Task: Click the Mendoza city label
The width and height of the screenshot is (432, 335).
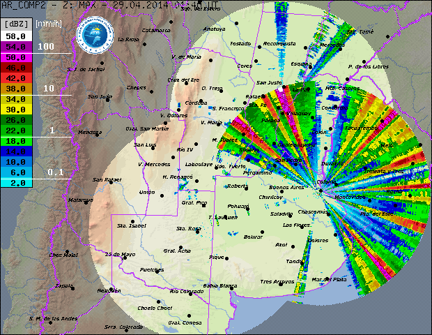Action: click(90, 132)
